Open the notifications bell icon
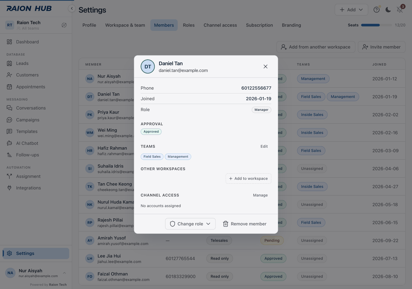The width and height of the screenshot is (412, 289). tap(400, 10)
